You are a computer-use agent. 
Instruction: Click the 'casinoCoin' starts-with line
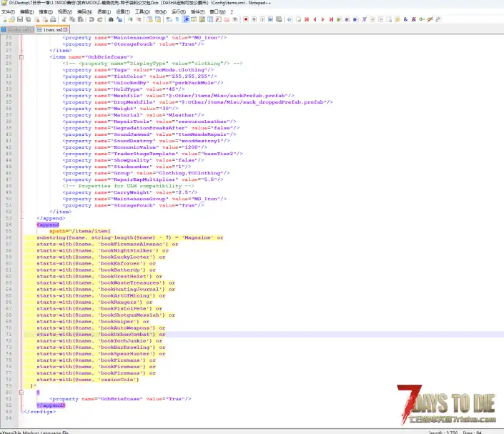[x=88, y=380]
